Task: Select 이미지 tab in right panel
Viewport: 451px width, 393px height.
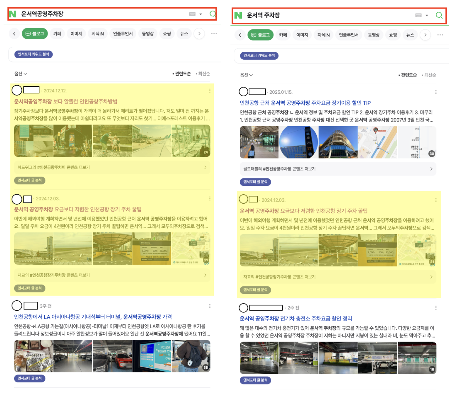Action: (x=302, y=35)
